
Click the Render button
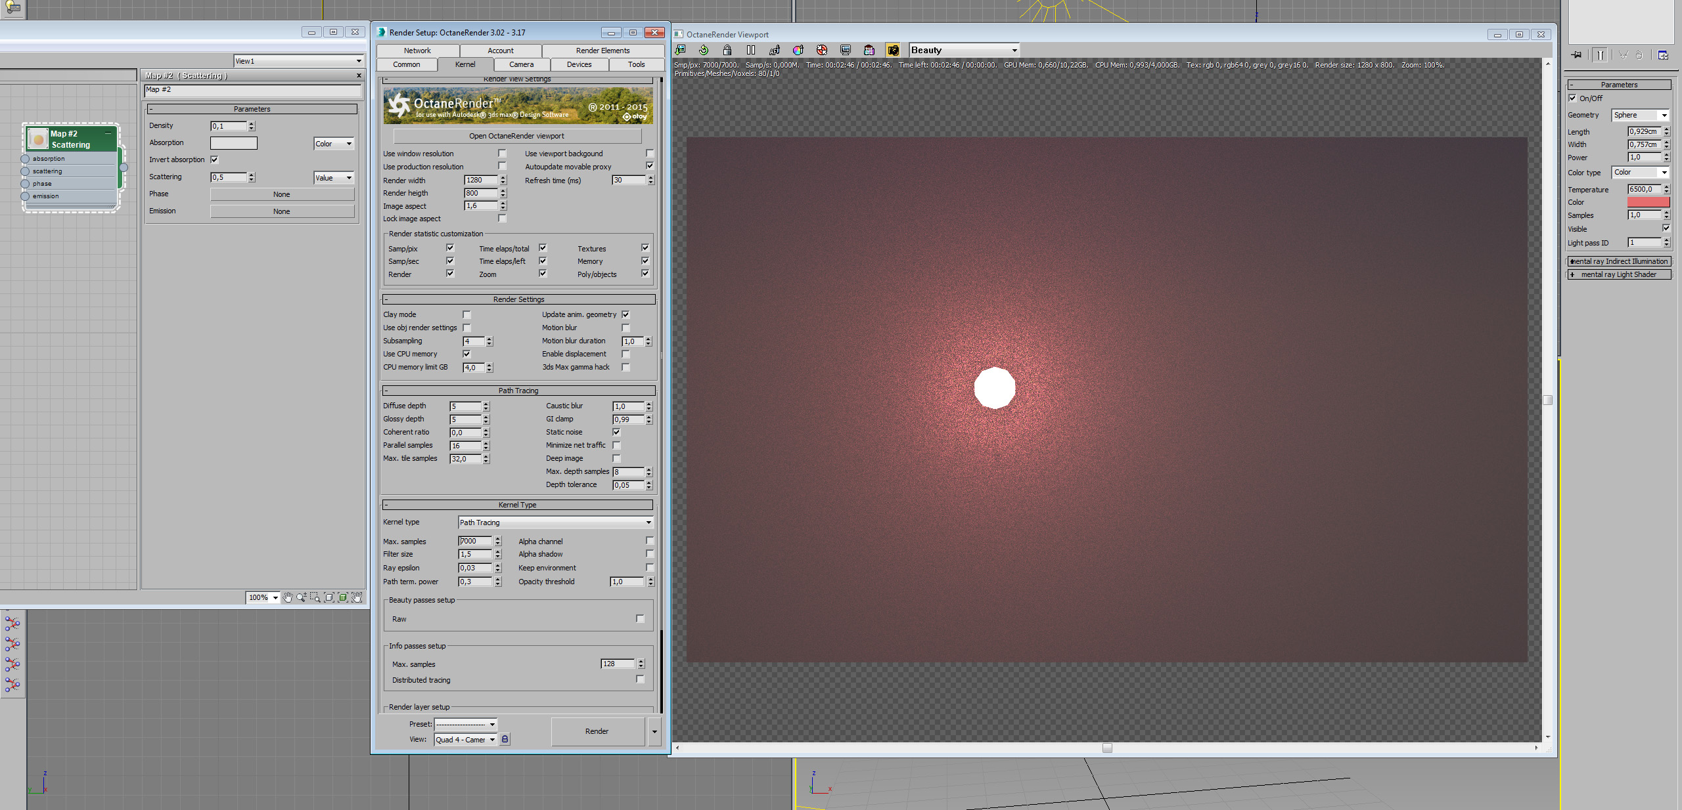(x=597, y=731)
